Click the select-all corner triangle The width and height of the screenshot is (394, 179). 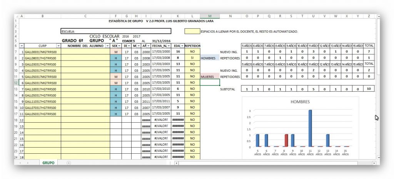point(16,16)
